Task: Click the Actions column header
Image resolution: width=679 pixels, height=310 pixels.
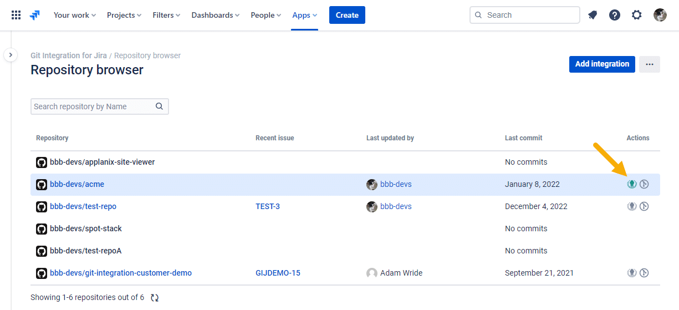Action: (638, 138)
